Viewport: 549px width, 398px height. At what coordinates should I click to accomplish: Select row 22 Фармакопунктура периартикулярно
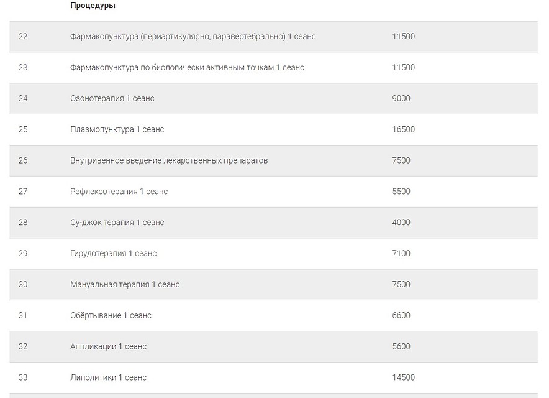(273, 37)
